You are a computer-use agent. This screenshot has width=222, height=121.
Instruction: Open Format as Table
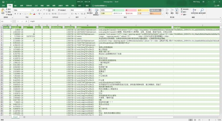[97, 12]
